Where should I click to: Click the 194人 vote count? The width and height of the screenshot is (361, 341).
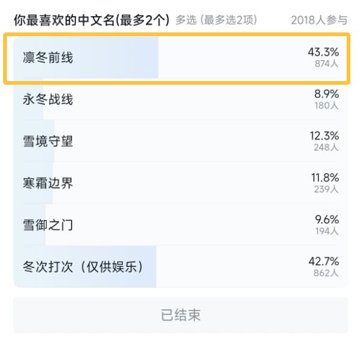[x=327, y=231]
